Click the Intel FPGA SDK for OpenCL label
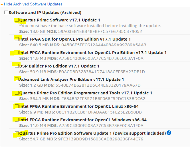The width and height of the screenshot is (190, 147). tap(75, 39)
